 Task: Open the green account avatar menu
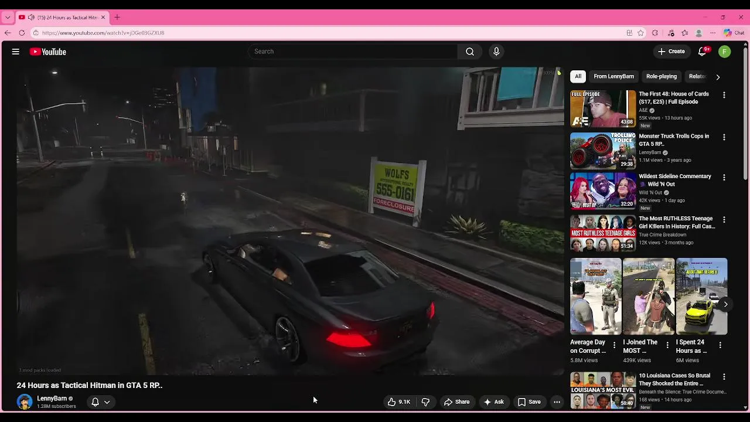(725, 52)
